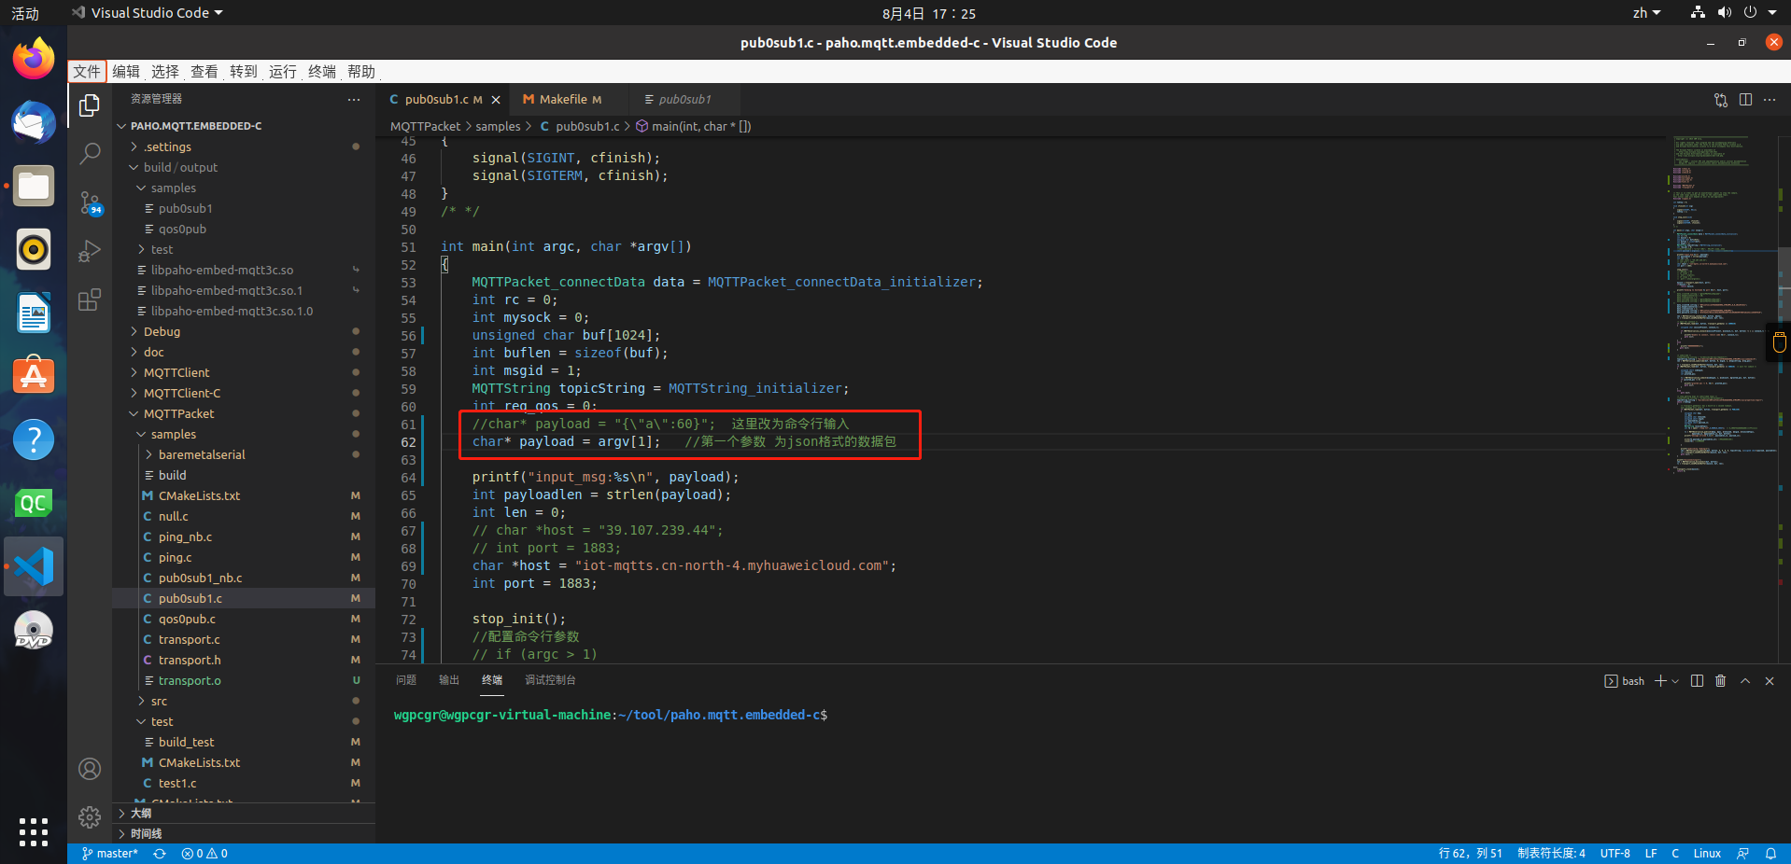Open Files manager from the dock
The height and width of the screenshot is (864, 1791).
34,186
